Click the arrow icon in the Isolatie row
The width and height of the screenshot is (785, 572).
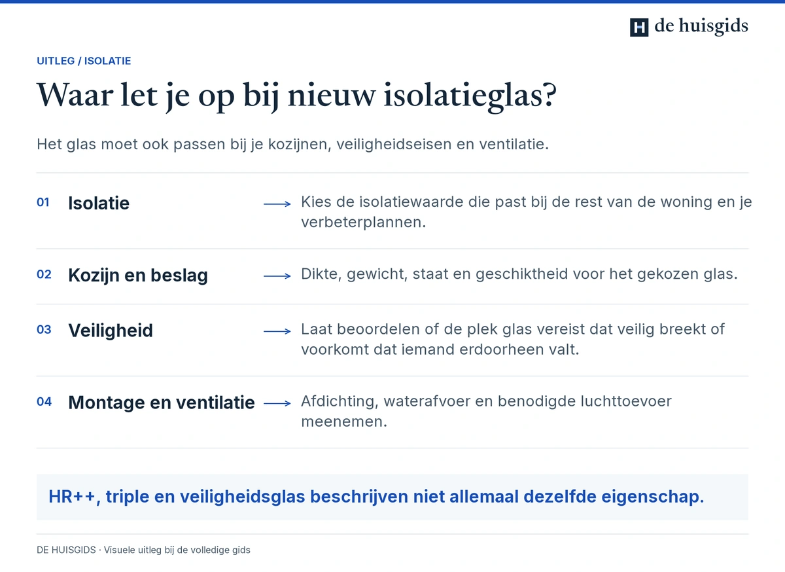(277, 204)
